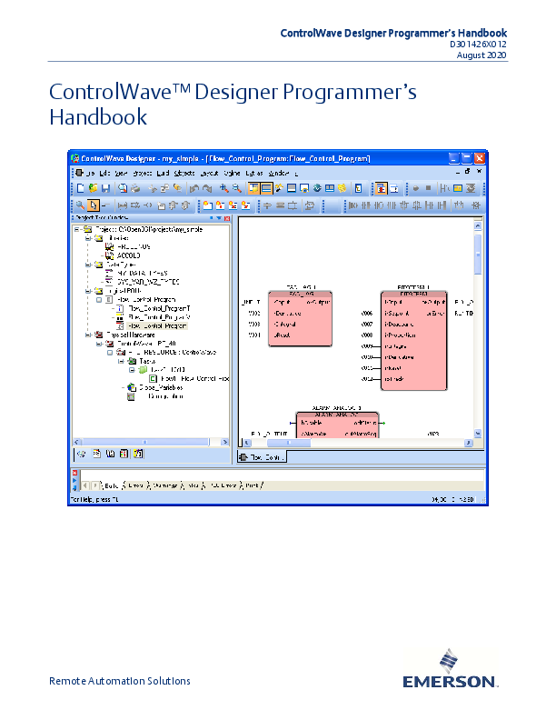
Task: Click the magnifier icon in second toolbar
Action: tap(80, 205)
